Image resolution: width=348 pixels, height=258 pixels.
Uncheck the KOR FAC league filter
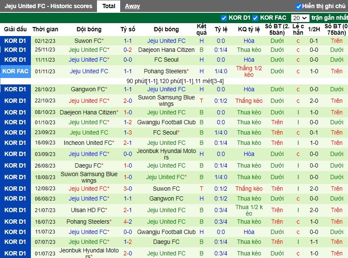(x=255, y=18)
